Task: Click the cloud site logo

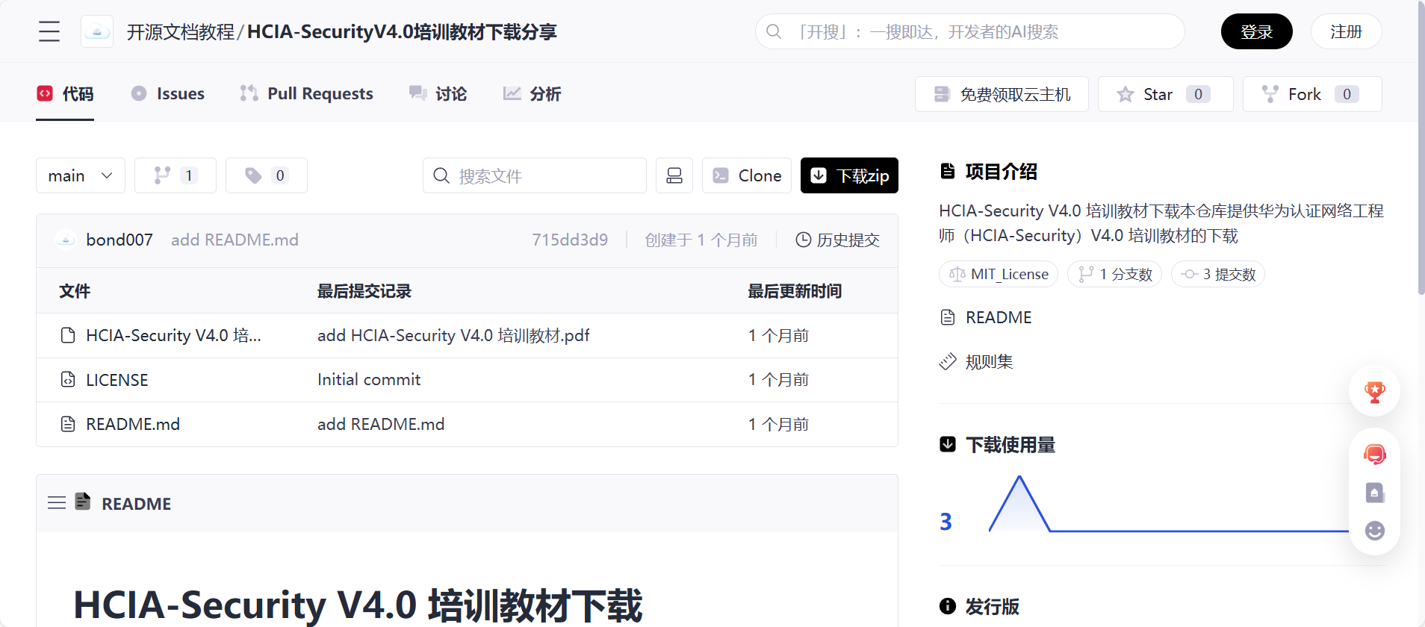Action: pos(97,31)
